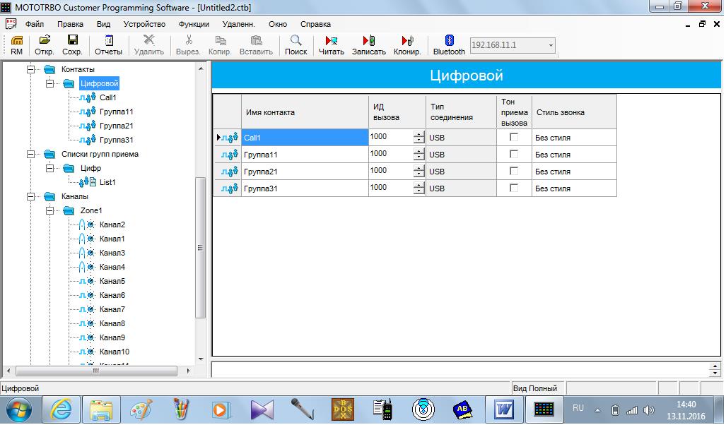Open the Правка menu
Image resolution: width=726 pixels, height=425 pixels.
[x=71, y=24]
